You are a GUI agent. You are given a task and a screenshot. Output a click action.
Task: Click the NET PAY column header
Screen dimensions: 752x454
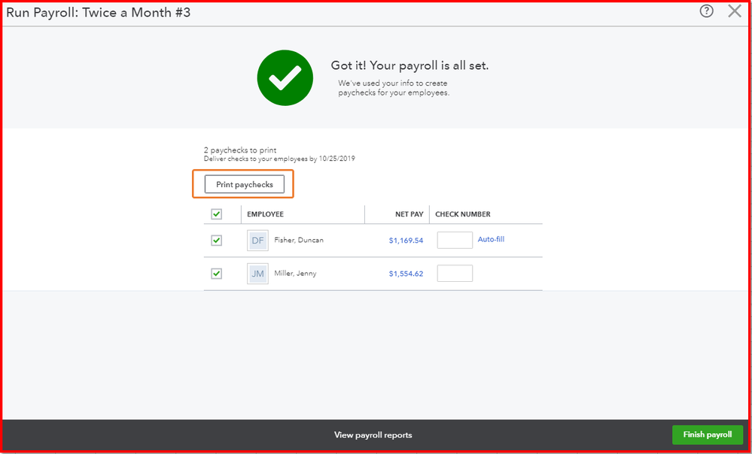(409, 214)
